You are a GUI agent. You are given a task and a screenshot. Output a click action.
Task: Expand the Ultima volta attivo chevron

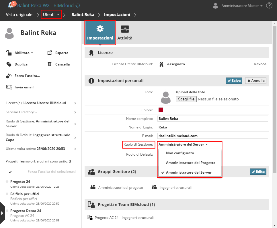tap(75, 149)
